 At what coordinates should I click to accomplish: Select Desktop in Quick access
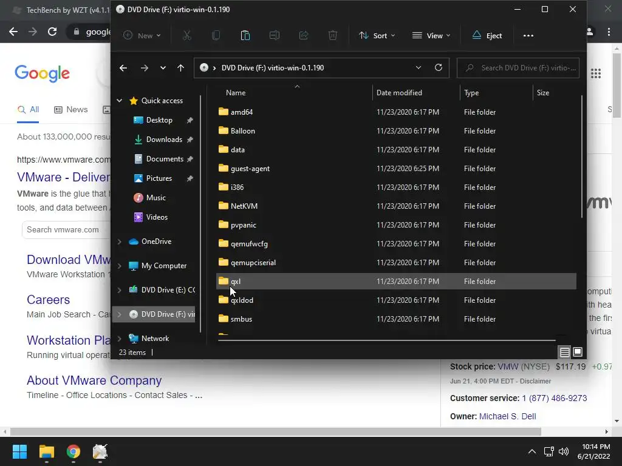pyautogui.click(x=159, y=120)
